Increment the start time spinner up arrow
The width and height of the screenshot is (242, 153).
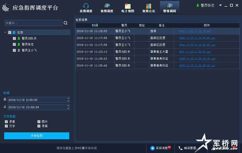coord(68,98)
